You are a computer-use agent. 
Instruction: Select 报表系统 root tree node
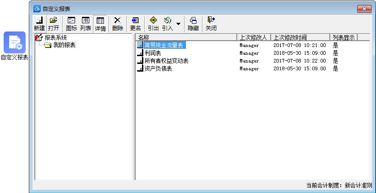pos(55,37)
